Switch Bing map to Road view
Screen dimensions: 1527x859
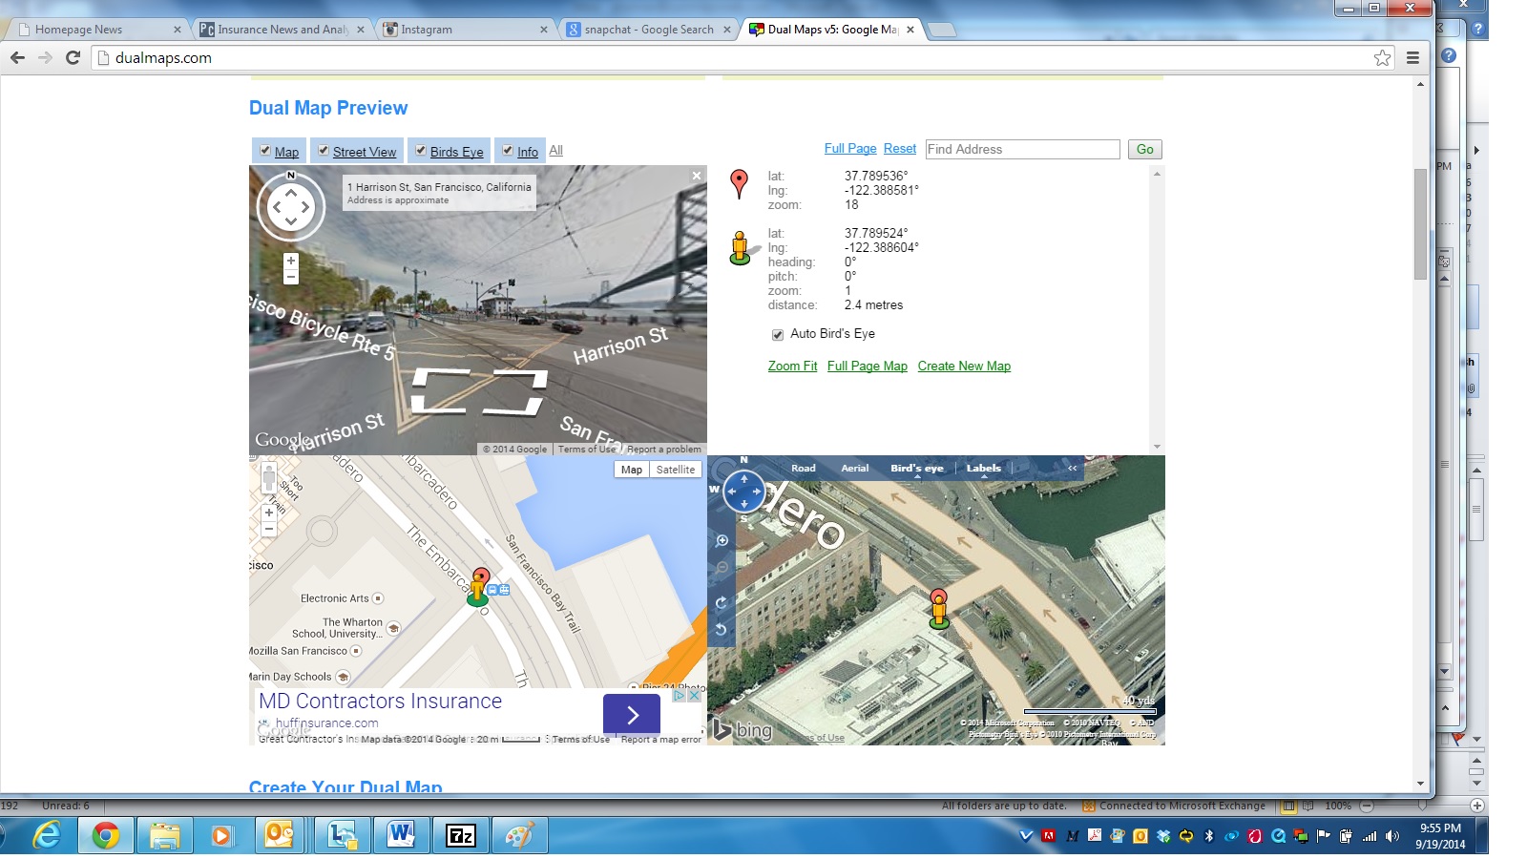tap(804, 469)
